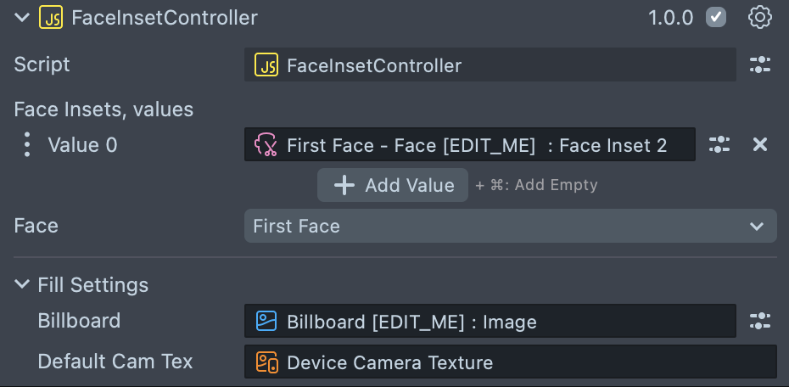Click the 1.0.0 version label

pyautogui.click(x=670, y=17)
